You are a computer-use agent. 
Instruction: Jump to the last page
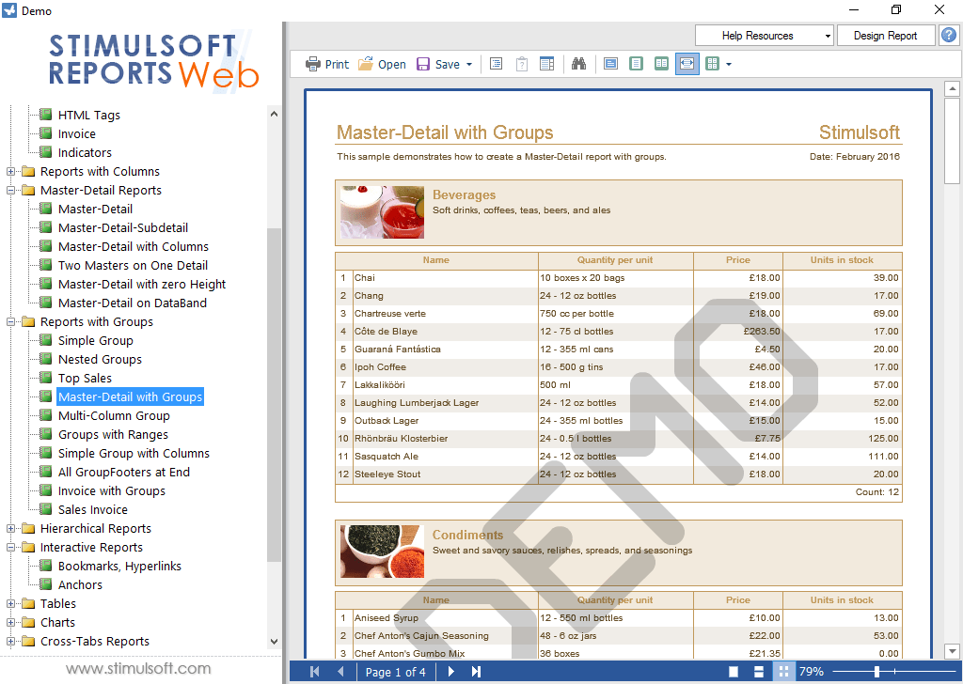pyautogui.click(x=476, y=672)
